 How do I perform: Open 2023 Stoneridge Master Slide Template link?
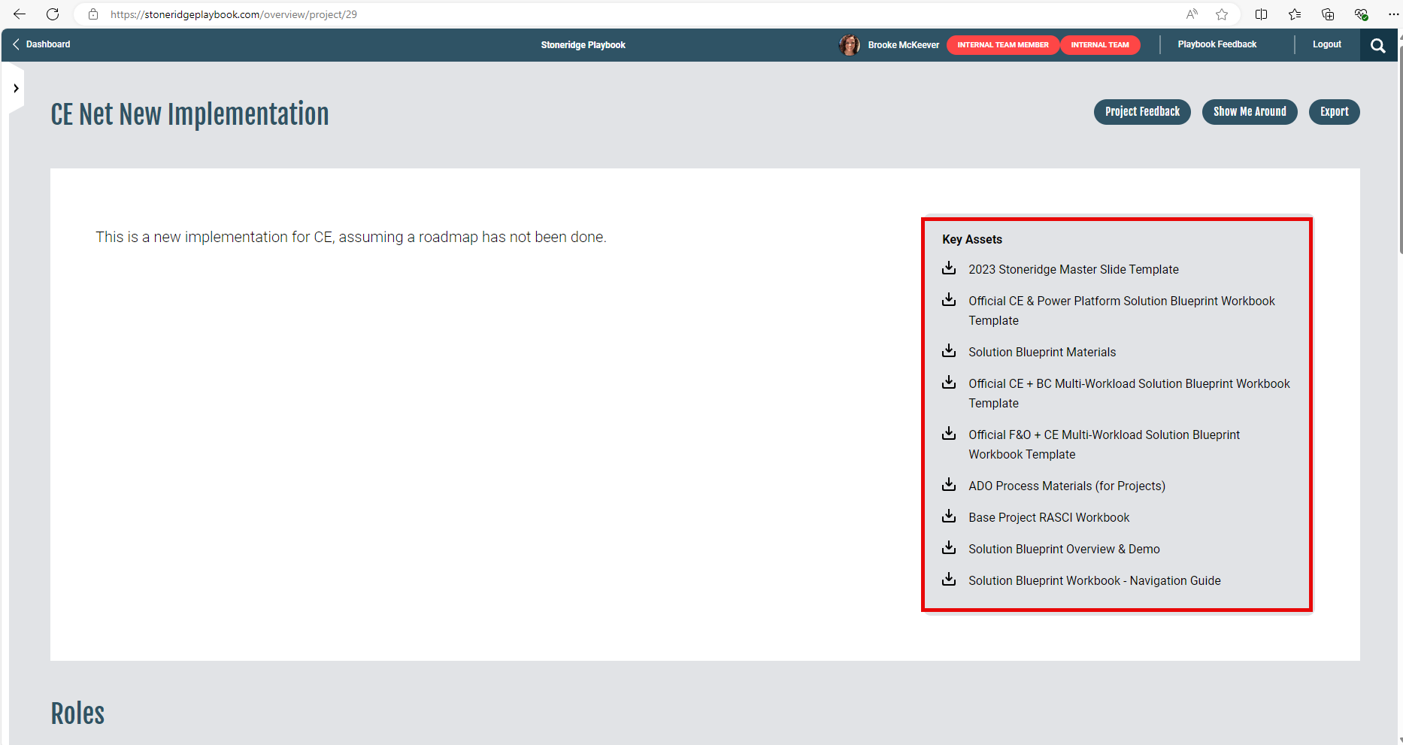[x=1074, y=269]
